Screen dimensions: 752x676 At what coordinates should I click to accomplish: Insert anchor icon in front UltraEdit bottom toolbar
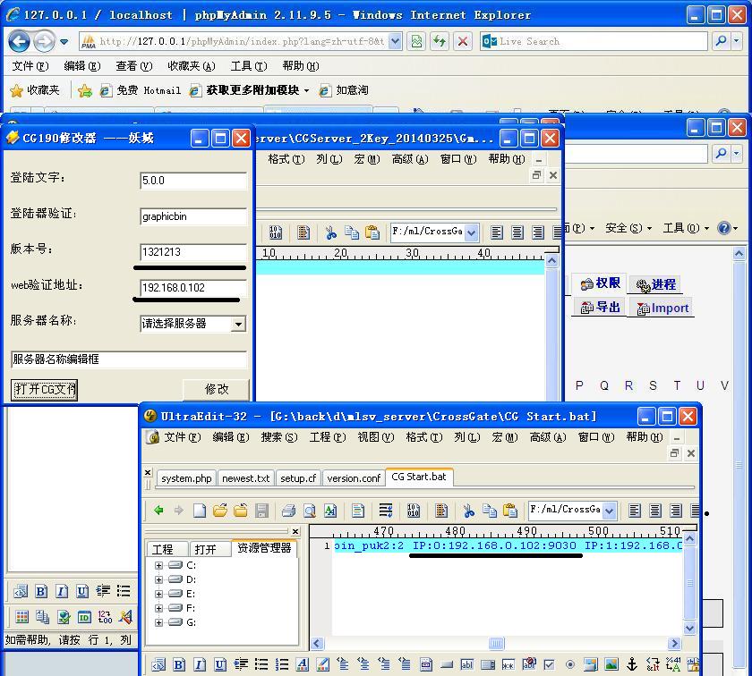coord(632,664)
